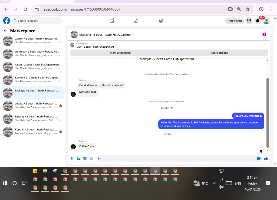Open the Kendall conversation

[32, 132]
